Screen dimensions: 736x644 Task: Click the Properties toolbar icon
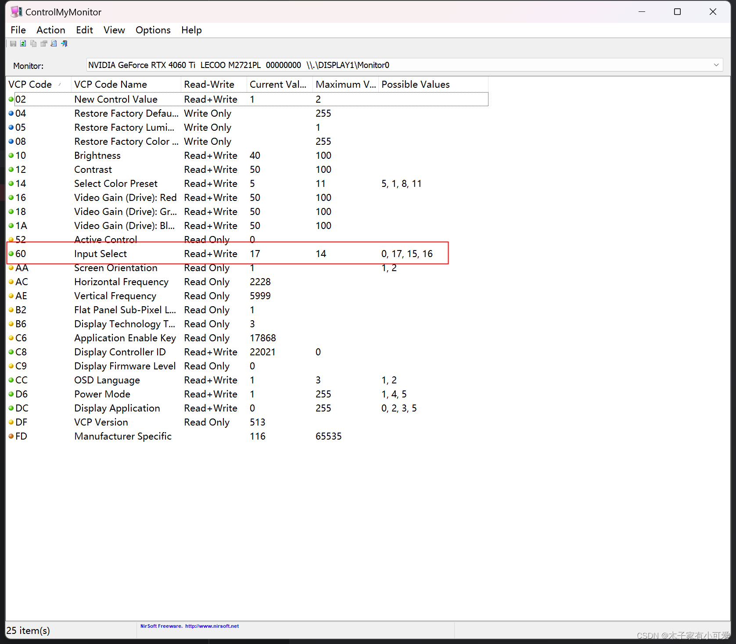[43, 43]
